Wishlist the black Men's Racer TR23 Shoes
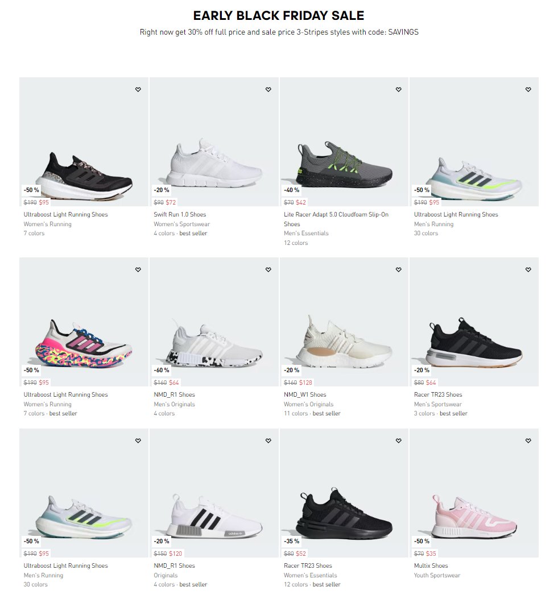Image resolution: width=558 pixels, height=595 pixels. (x=528, y=270)
